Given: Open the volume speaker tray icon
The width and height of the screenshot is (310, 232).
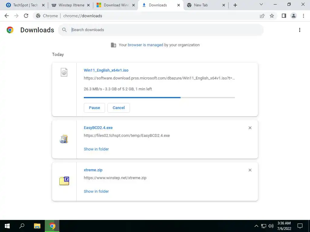Looking at the screenshot, I should (271, 226).
